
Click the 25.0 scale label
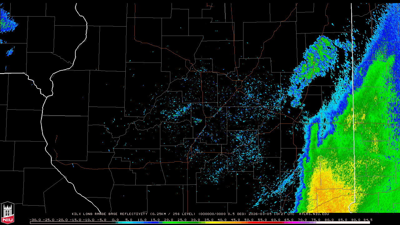(182, 220)
